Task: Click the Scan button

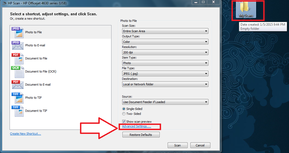Action: (x=178, y=145)
